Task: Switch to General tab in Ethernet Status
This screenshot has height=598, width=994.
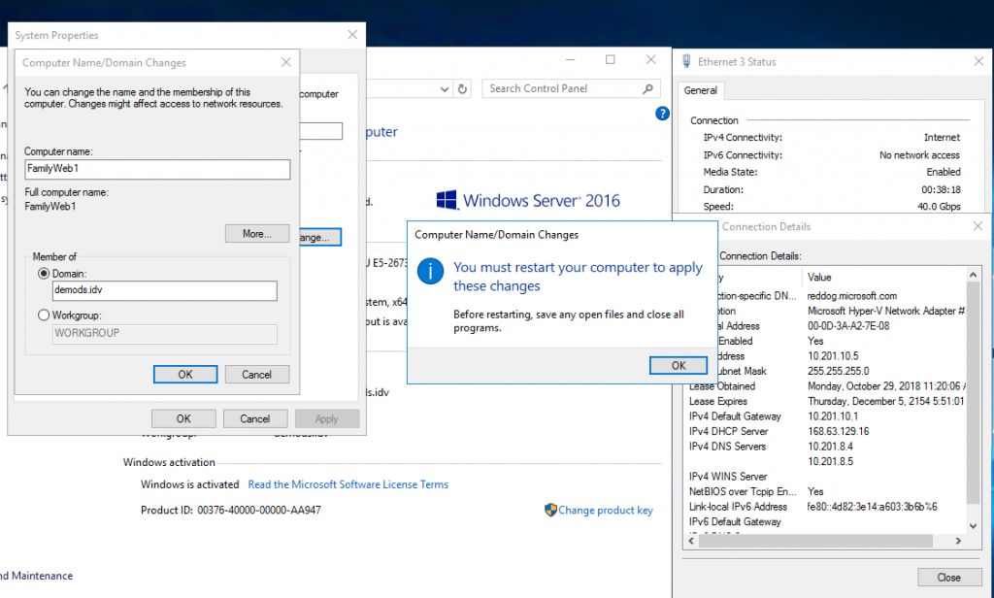Action: (x=701, y=90)
